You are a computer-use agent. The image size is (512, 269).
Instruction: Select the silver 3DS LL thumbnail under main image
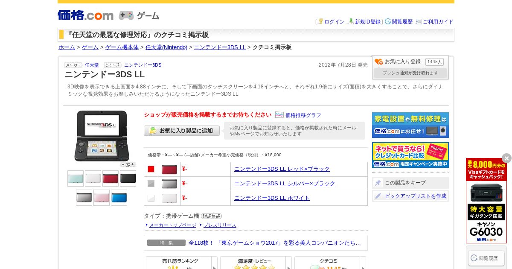point(84,198)
